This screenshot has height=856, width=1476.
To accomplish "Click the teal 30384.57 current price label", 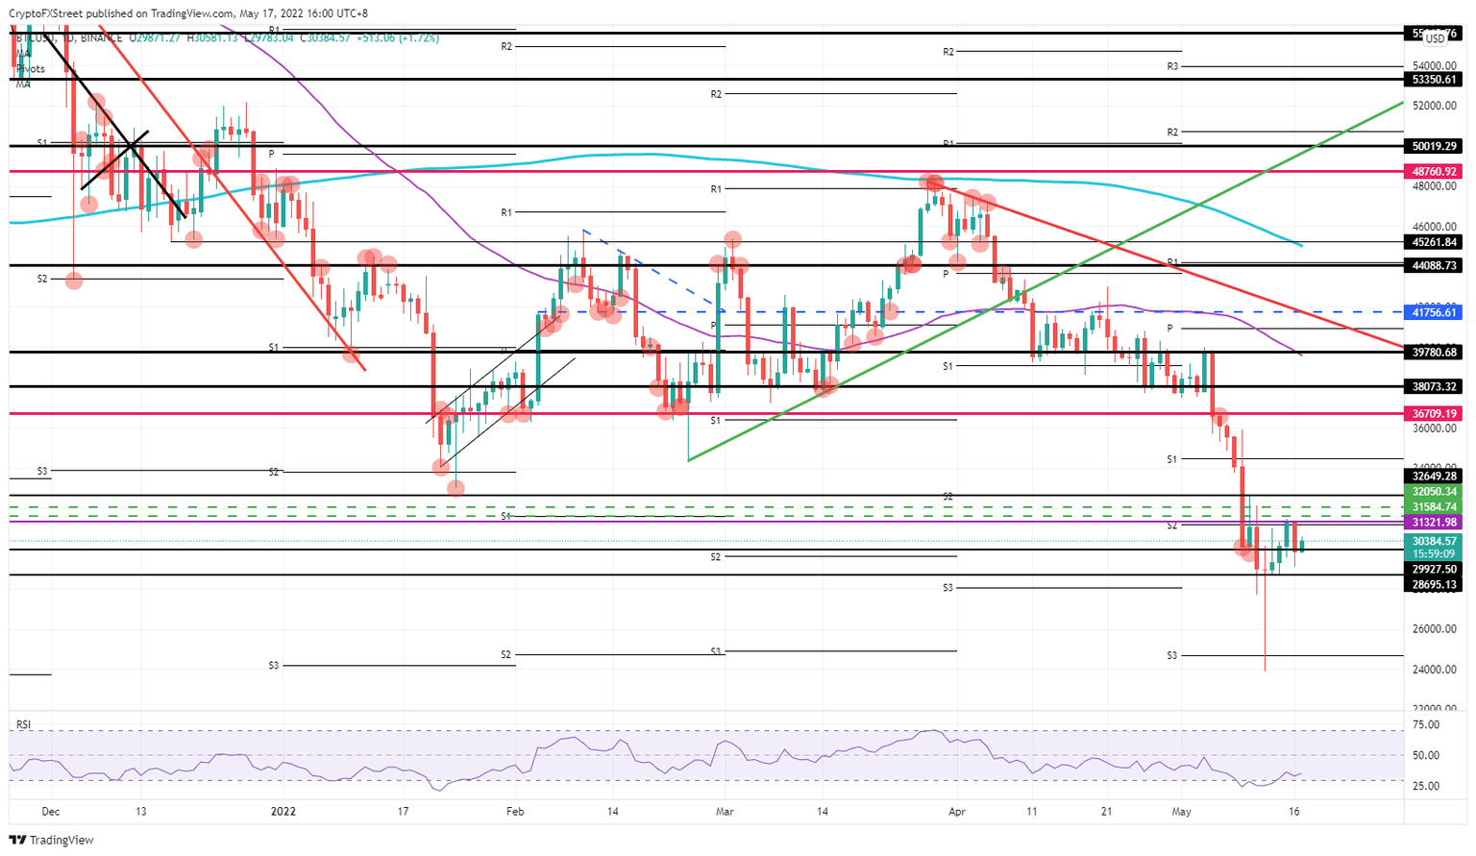I will (1436, 542).
